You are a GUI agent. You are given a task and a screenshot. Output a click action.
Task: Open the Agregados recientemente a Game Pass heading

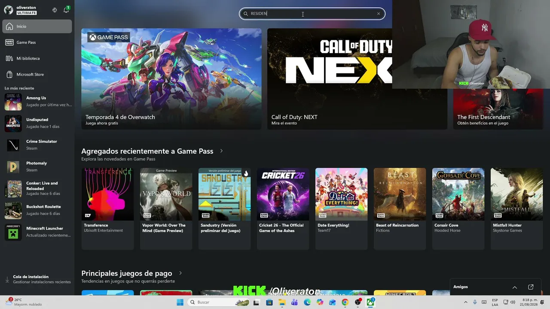click(x=147, y=151)
